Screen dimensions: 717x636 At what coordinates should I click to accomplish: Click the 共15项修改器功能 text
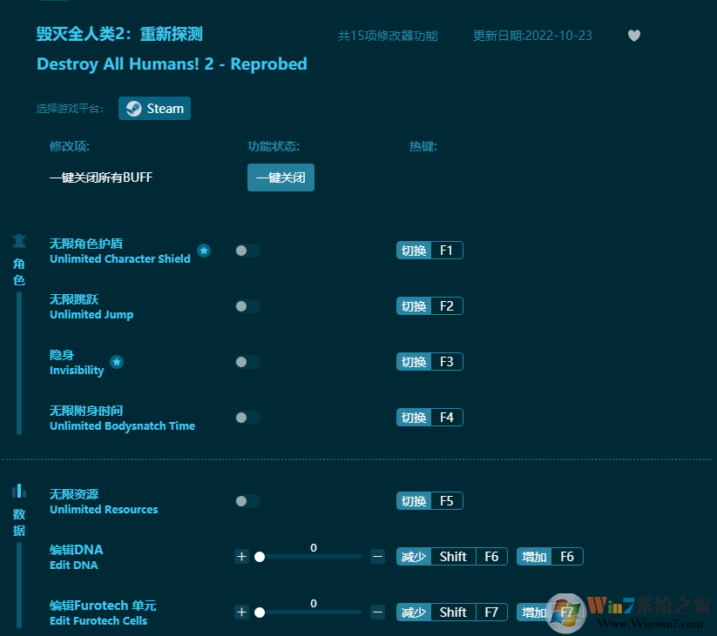click(388, 36)
